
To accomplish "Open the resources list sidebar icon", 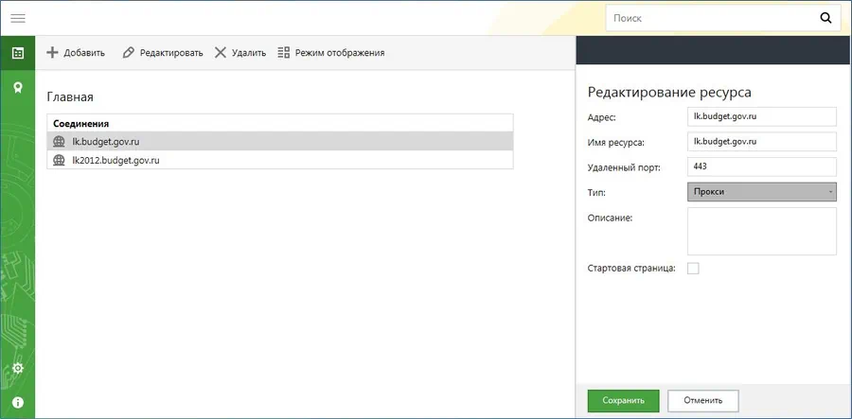I will pos(18,53).
